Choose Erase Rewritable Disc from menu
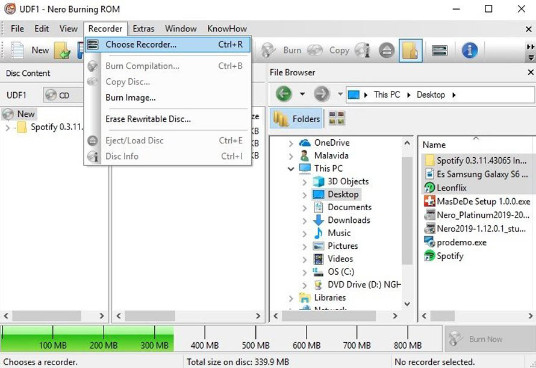The width and height of the screenshot is (536, 368). [148, 119]
